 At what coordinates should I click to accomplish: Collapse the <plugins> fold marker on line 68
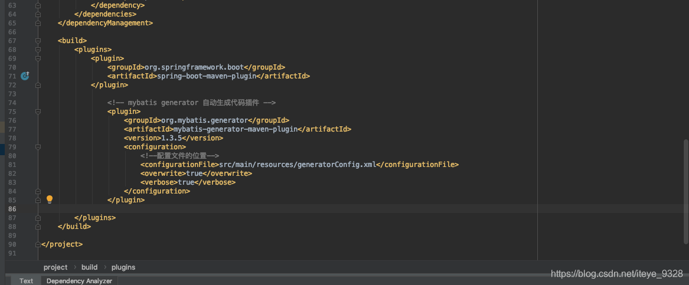click(x=38, y=49)
